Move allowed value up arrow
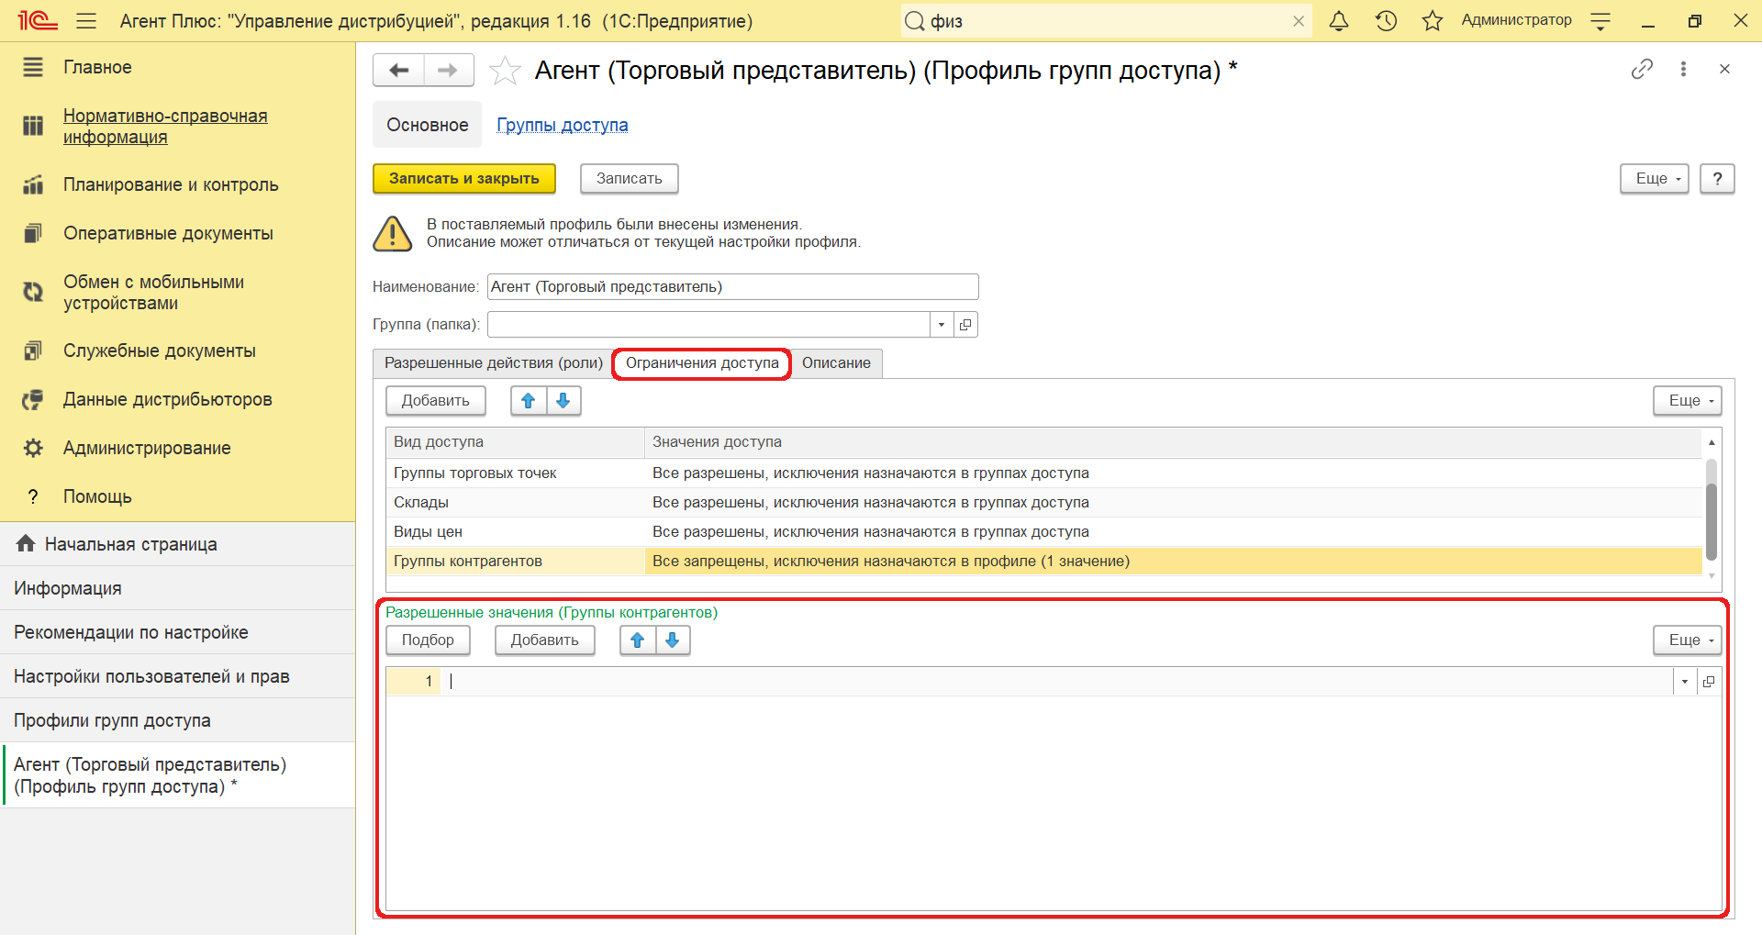Image resolution: width=1762 pixels, height=935 pixels. 637,640
